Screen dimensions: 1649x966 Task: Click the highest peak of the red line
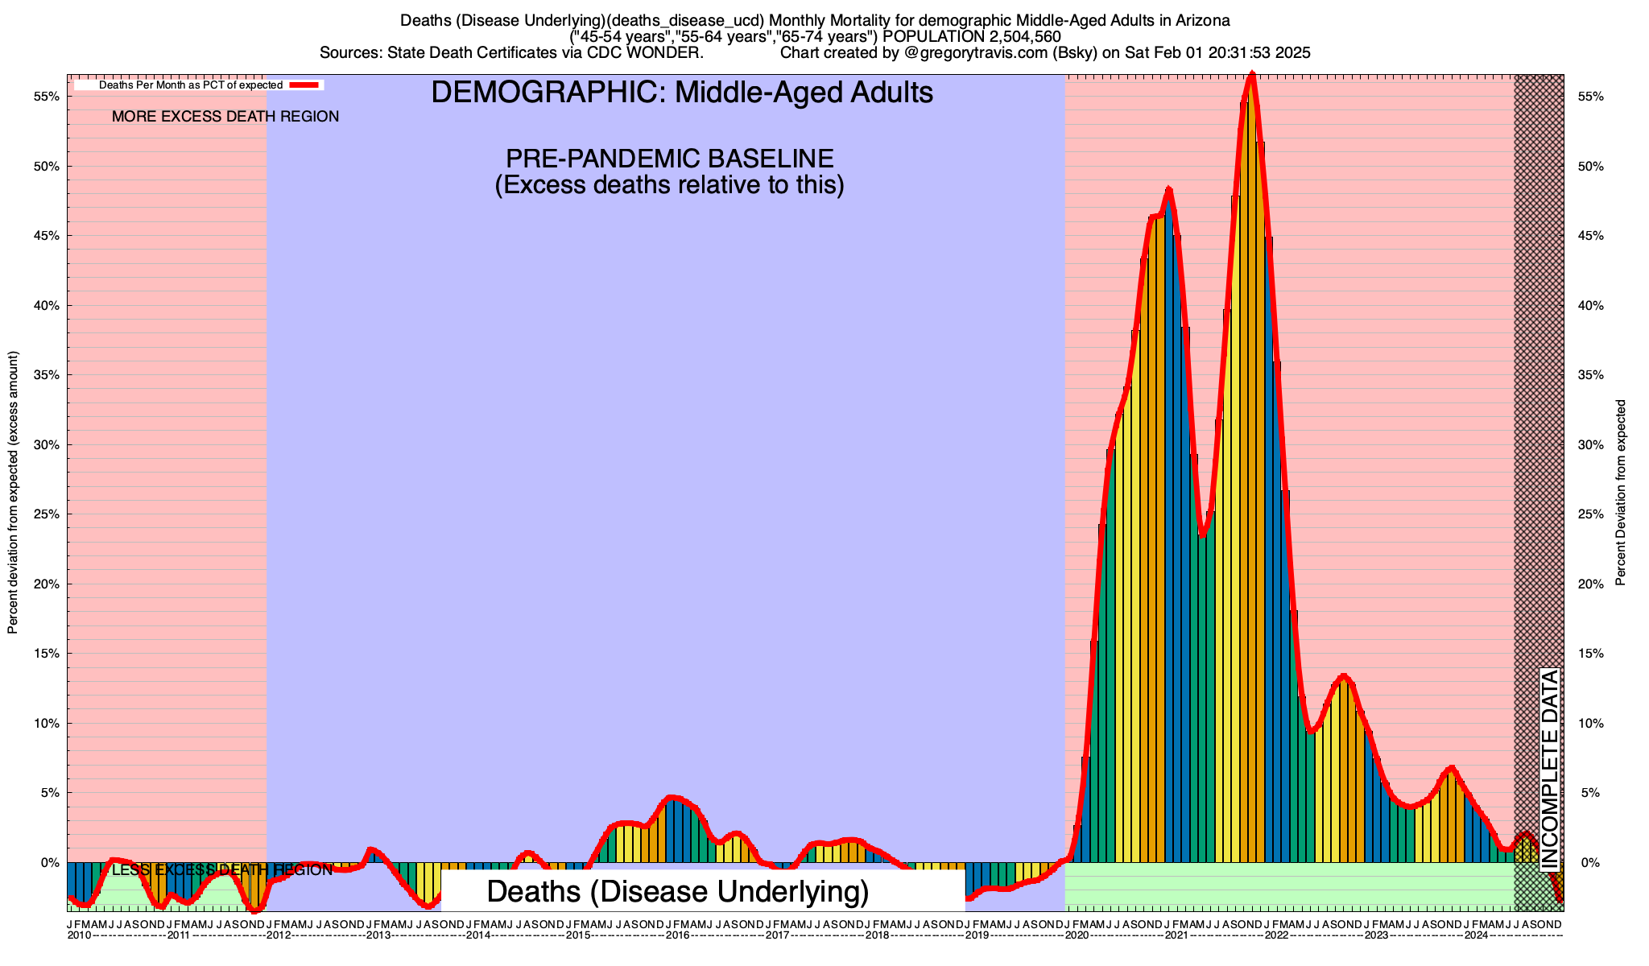[x=1252, y=75]
